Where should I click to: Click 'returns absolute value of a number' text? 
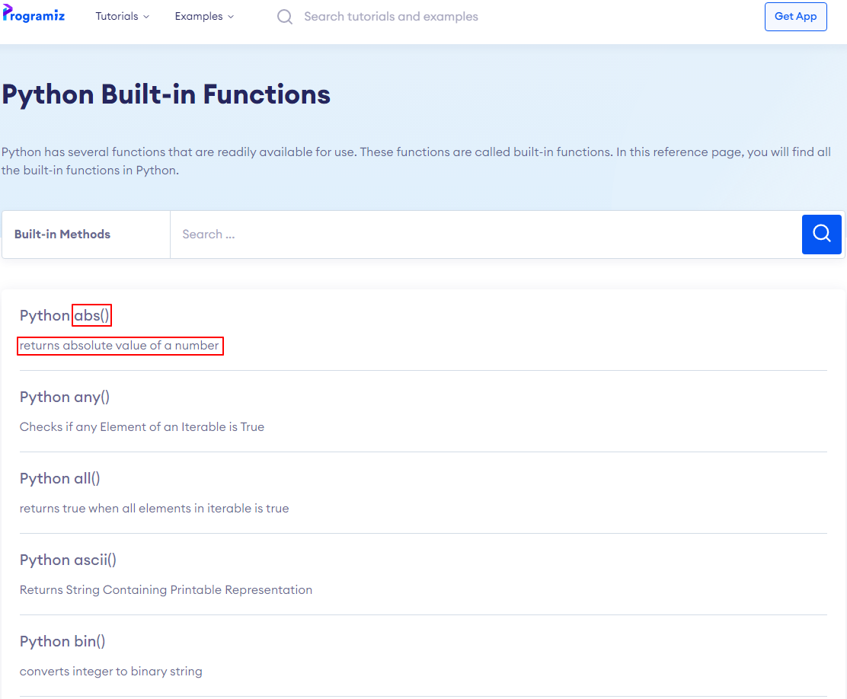coord(120,346)
